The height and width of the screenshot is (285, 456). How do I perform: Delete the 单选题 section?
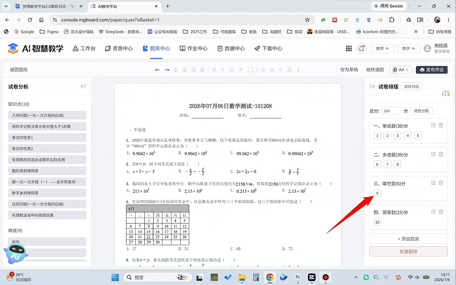click(x=441, y=125)
